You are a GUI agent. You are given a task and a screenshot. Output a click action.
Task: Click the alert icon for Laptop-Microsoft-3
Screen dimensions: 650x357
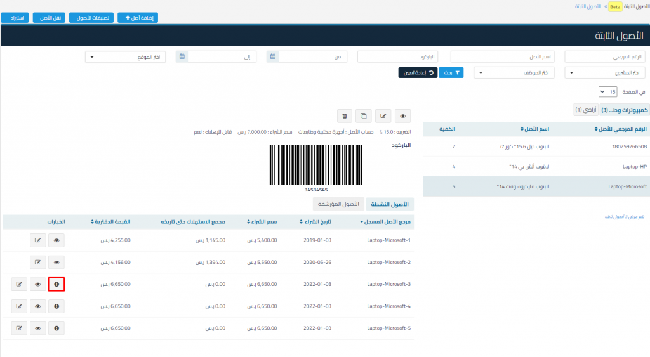point(56,284)
